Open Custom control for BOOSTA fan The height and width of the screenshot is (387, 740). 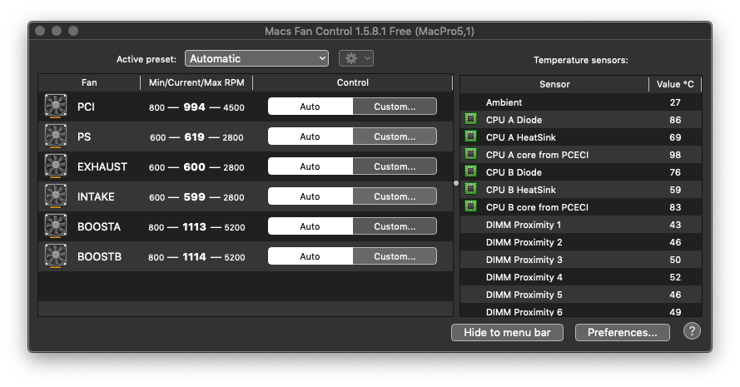coord(395,226)
